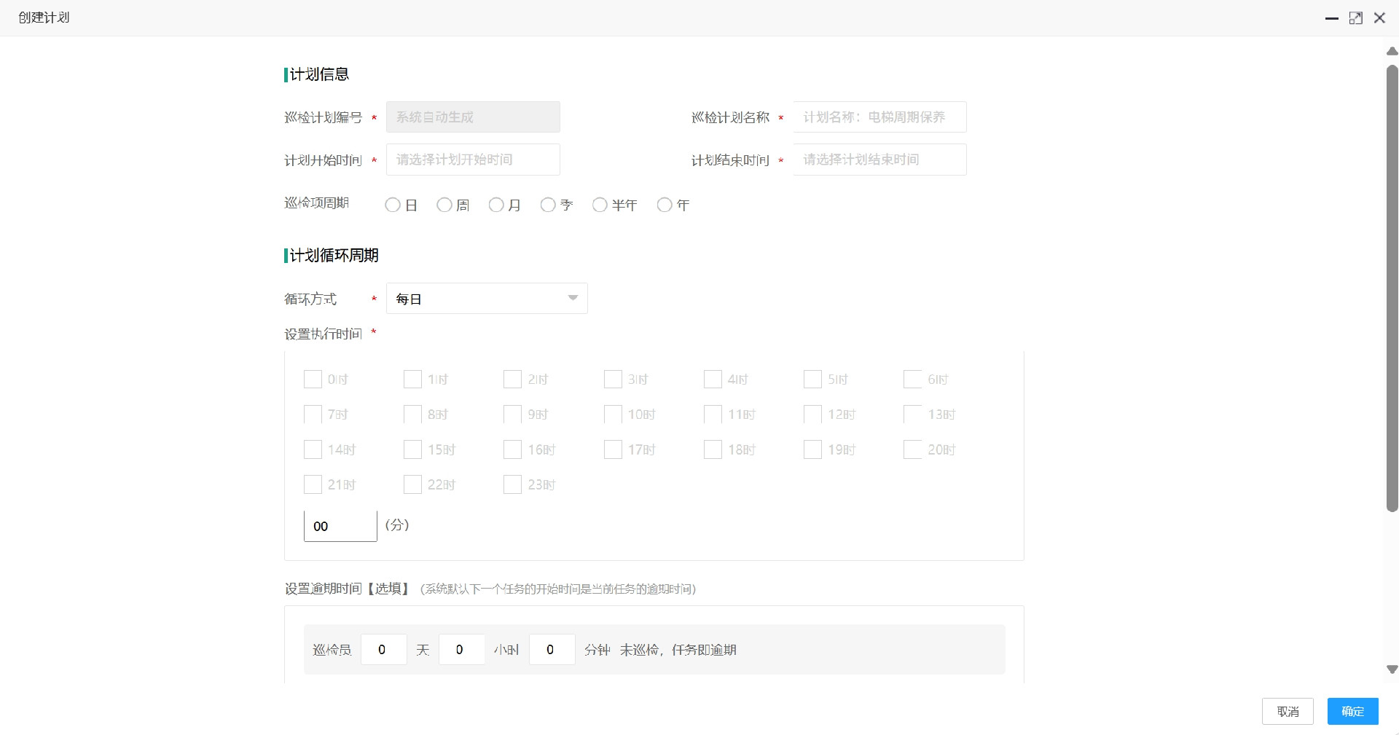Image resolution: width=1399 pixels, height=735 pixels.
Task: Choose the 半年 period option
Action: [x=600, y=205]
